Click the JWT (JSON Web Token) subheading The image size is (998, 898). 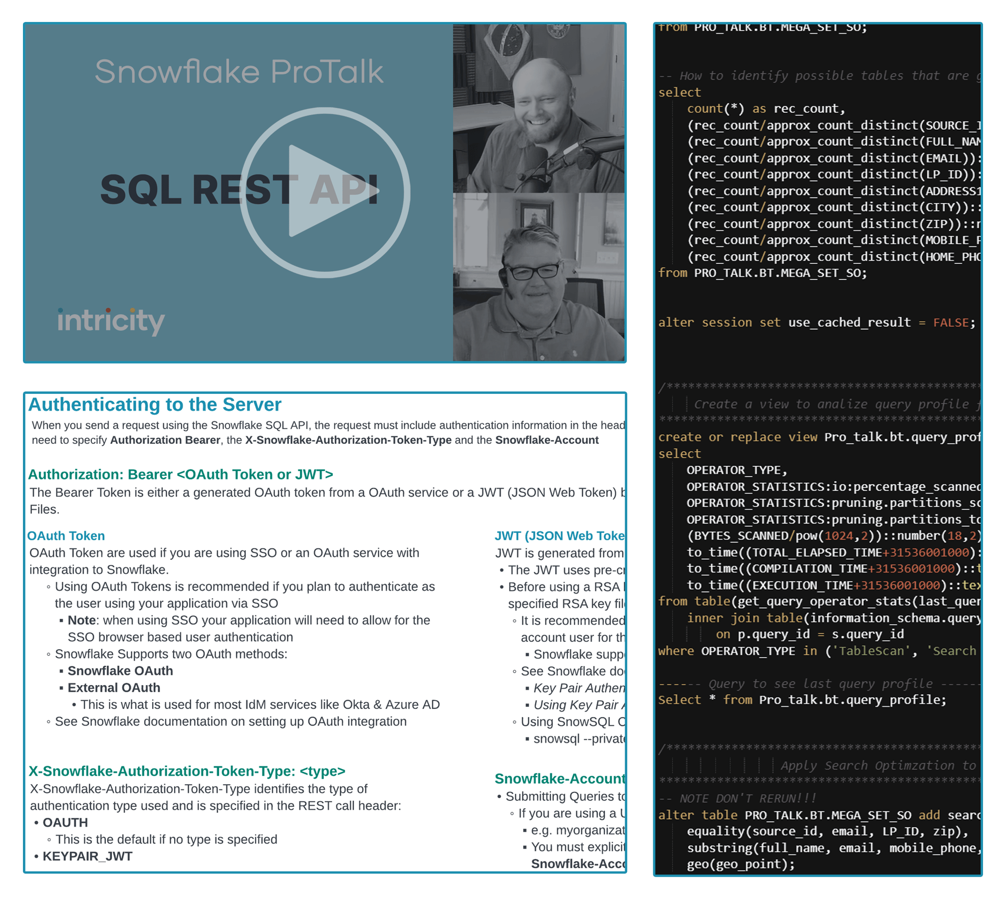[x=559, y=536]
